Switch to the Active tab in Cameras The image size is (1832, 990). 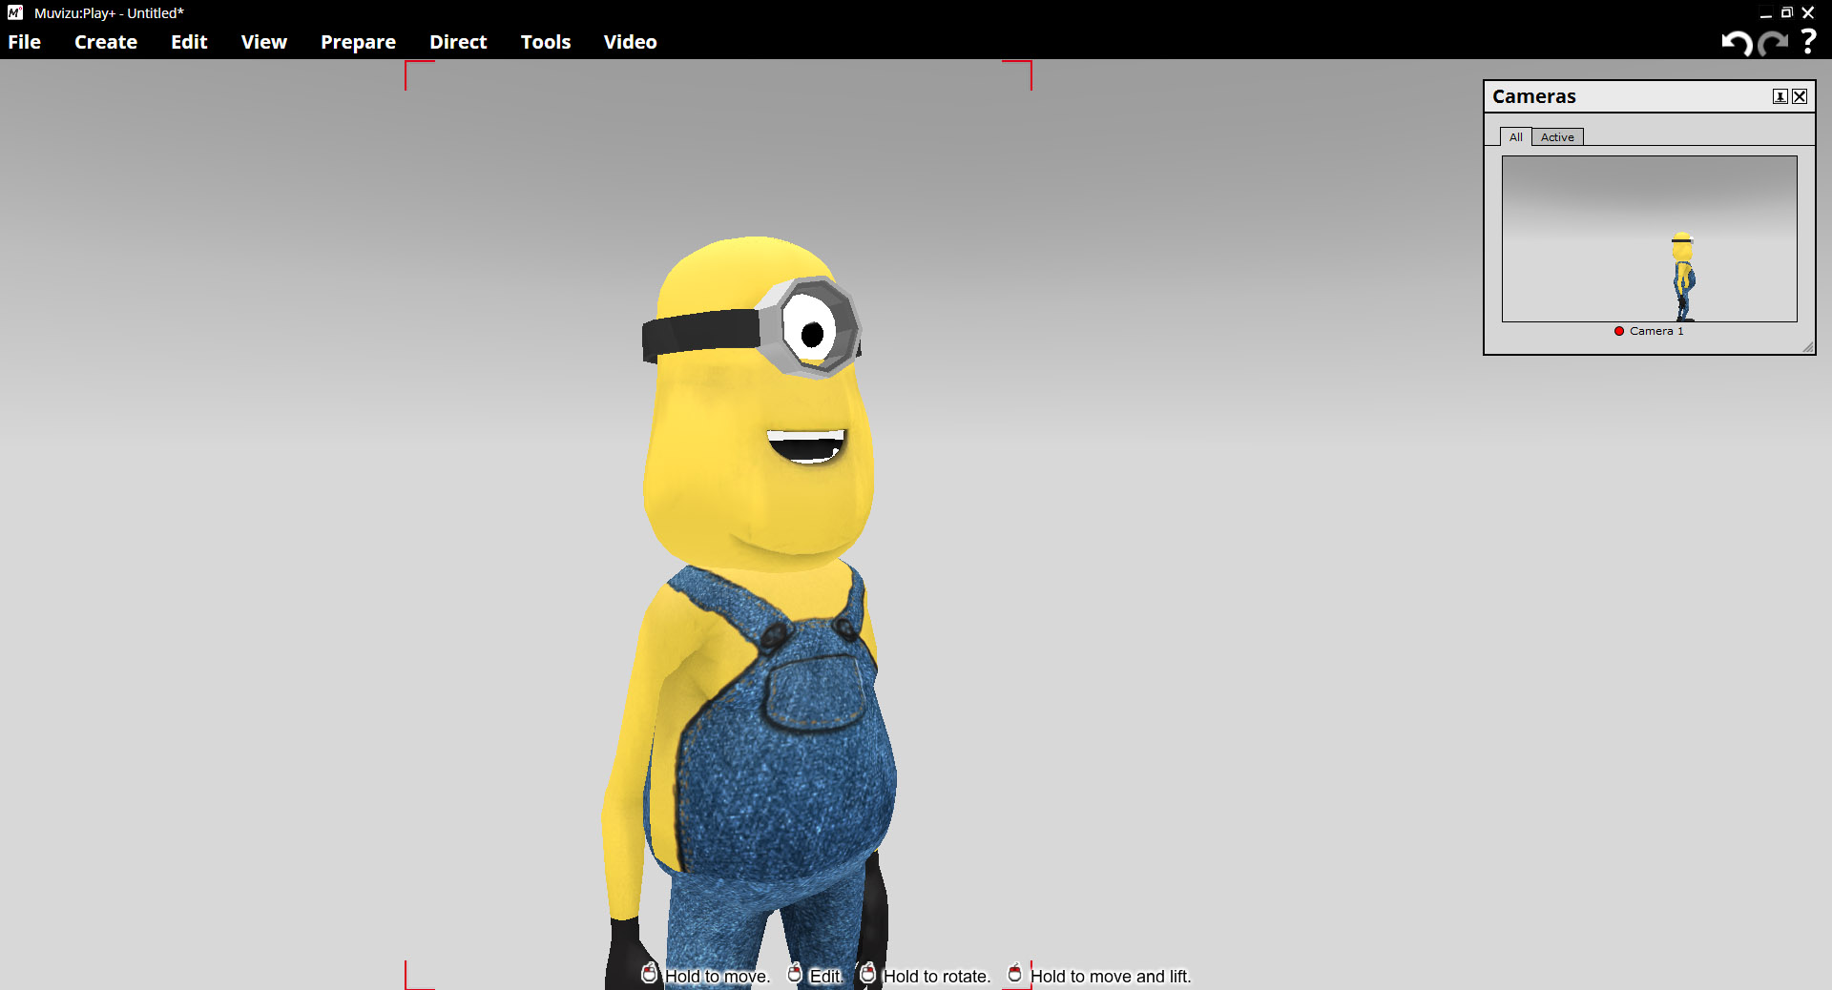[1557, 136]
